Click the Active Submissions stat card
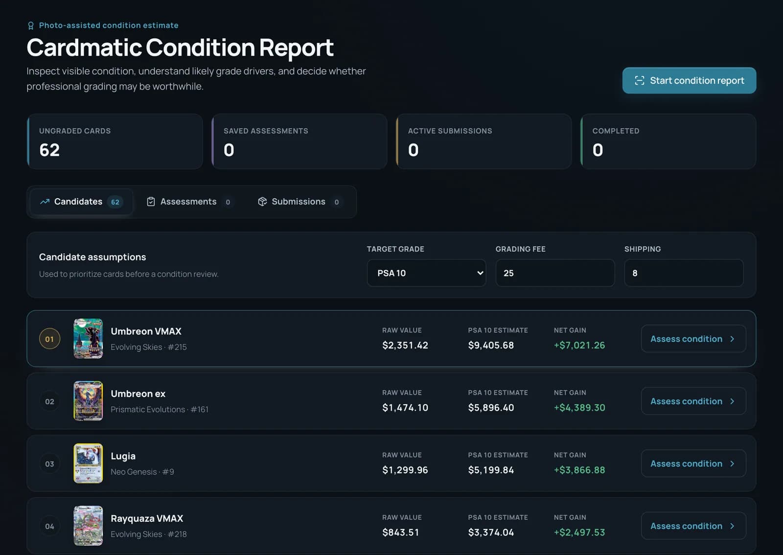 [x=484, y=141]
